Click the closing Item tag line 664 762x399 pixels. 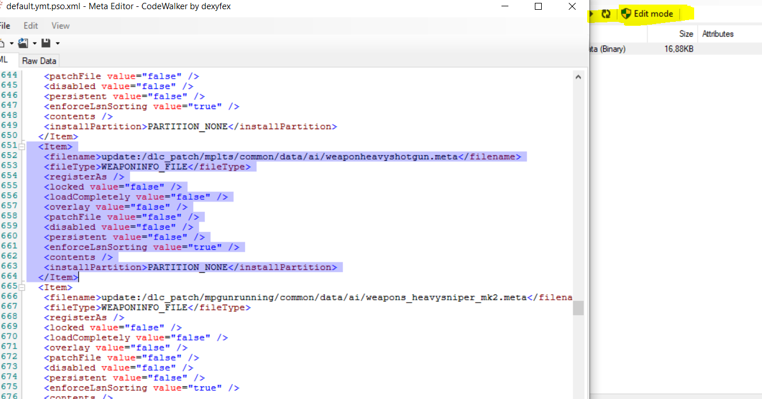[58, 277]
